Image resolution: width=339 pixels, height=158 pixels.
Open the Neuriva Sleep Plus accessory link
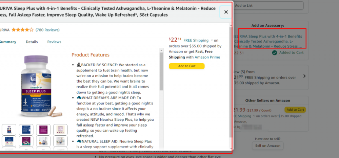coord(268,41)
